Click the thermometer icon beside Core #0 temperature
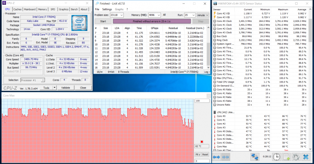 pyautogui.click(x=215, y=116)
